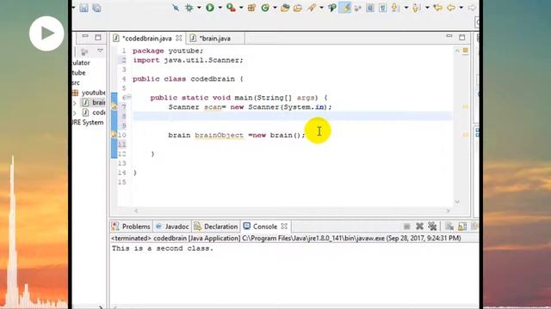Viewport: 551px width, 309px height.
Task: Click the editor horizontal scrollbar left arrow
Action: [x=136, y=210]
